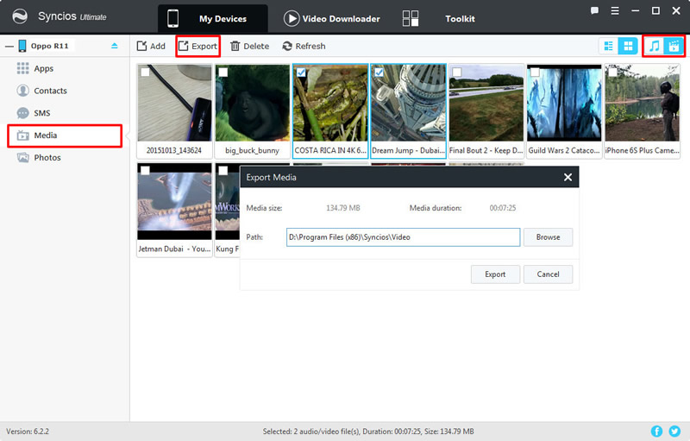The height and width of the screenshot is (441, 690).
Task: Click the Delete toolbar button
Action: pyautogui.click(x=249, y=47)
